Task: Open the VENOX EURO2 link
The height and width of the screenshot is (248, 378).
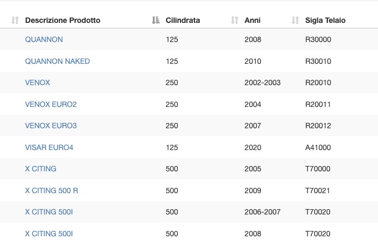Action: click(x=51, y=104)
